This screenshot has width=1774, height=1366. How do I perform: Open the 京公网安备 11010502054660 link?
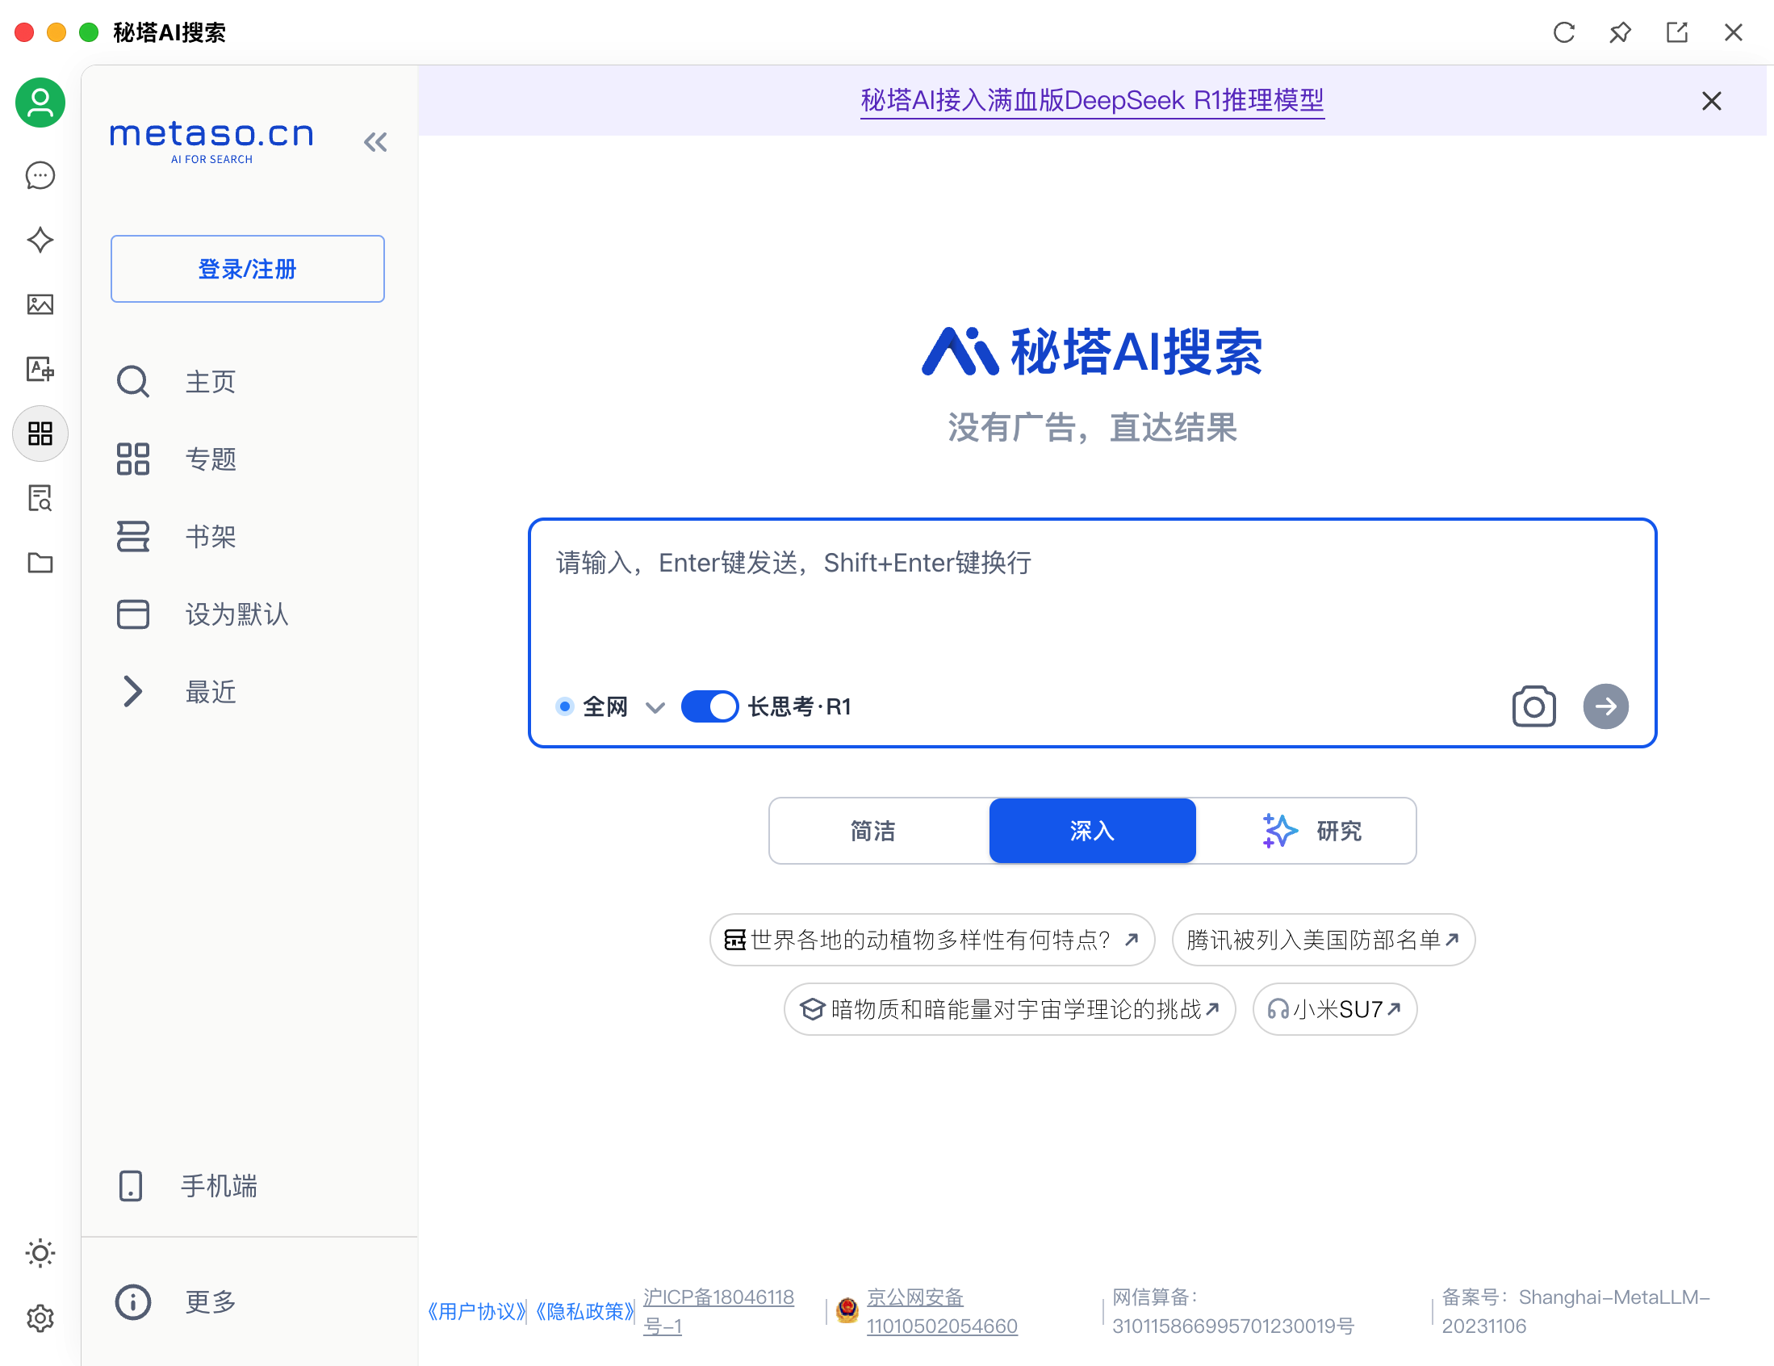point(941,1311)
